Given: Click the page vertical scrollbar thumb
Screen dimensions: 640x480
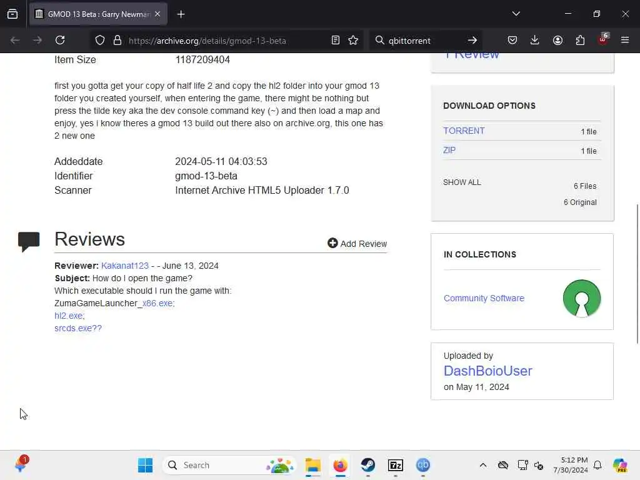Looking at the screenshot, I should point(637,274).
